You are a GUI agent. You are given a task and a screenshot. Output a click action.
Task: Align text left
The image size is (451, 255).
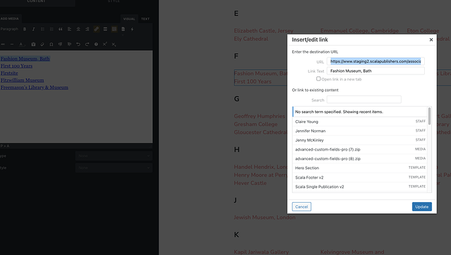click(x=69, y=29)
